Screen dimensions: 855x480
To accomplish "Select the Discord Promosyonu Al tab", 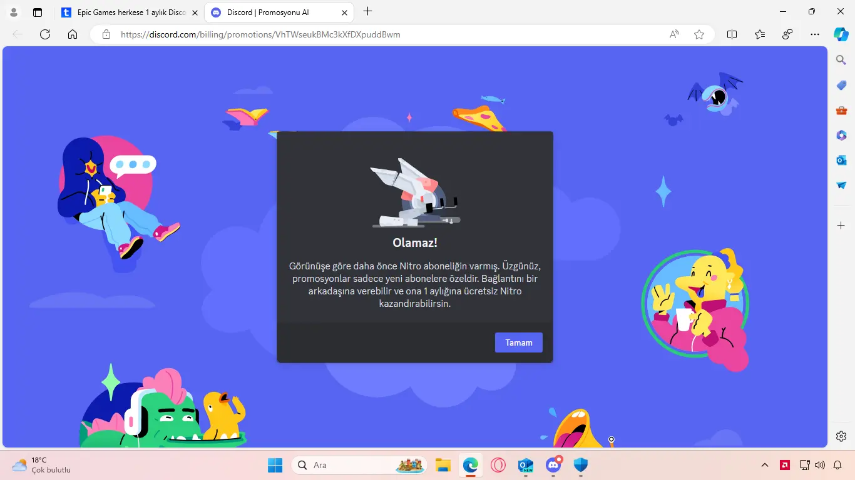I will pos(280,12).
